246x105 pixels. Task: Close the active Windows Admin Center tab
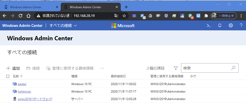pyautogui.click(x=117, y=7)
